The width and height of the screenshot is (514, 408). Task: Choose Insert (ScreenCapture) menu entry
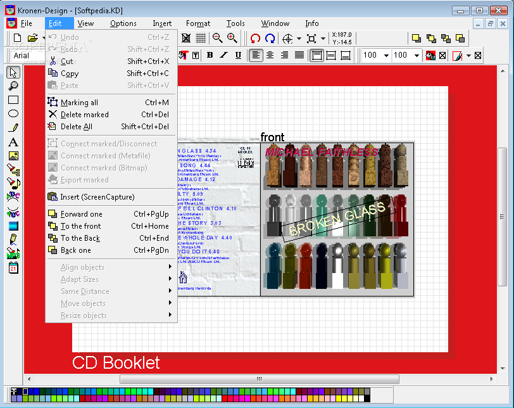point(111,197)
